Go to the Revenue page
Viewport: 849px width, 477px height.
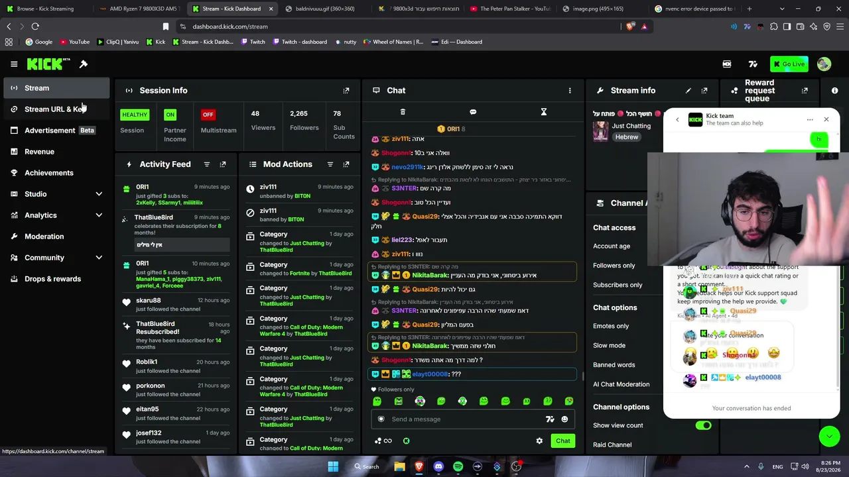pyautogui.click(x=56, y=152)
